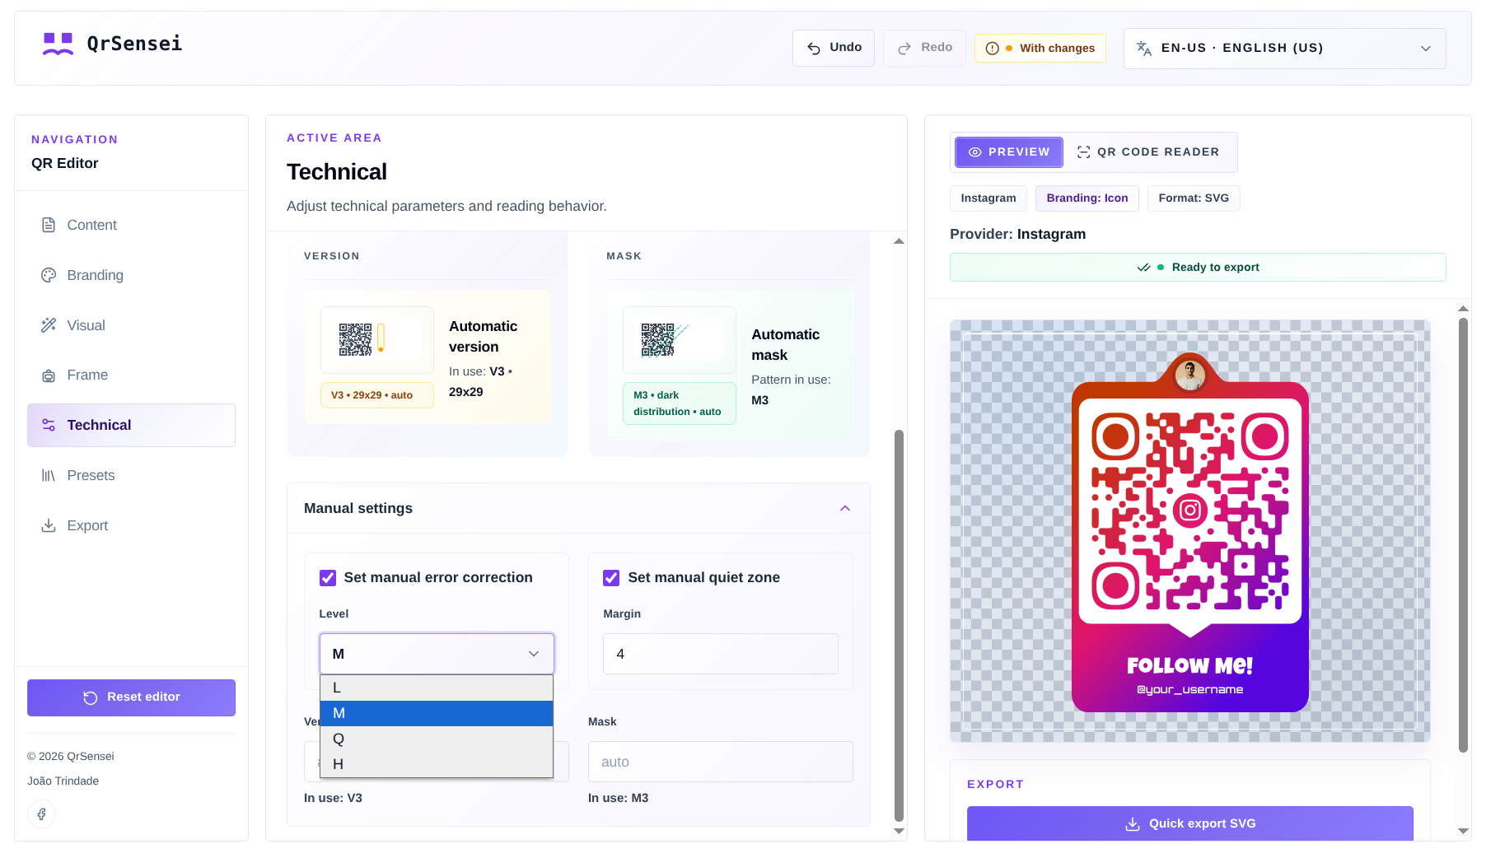Screen dimensions: 1486x858
Task: Click the translate language icon
Action: point(1144,49)
